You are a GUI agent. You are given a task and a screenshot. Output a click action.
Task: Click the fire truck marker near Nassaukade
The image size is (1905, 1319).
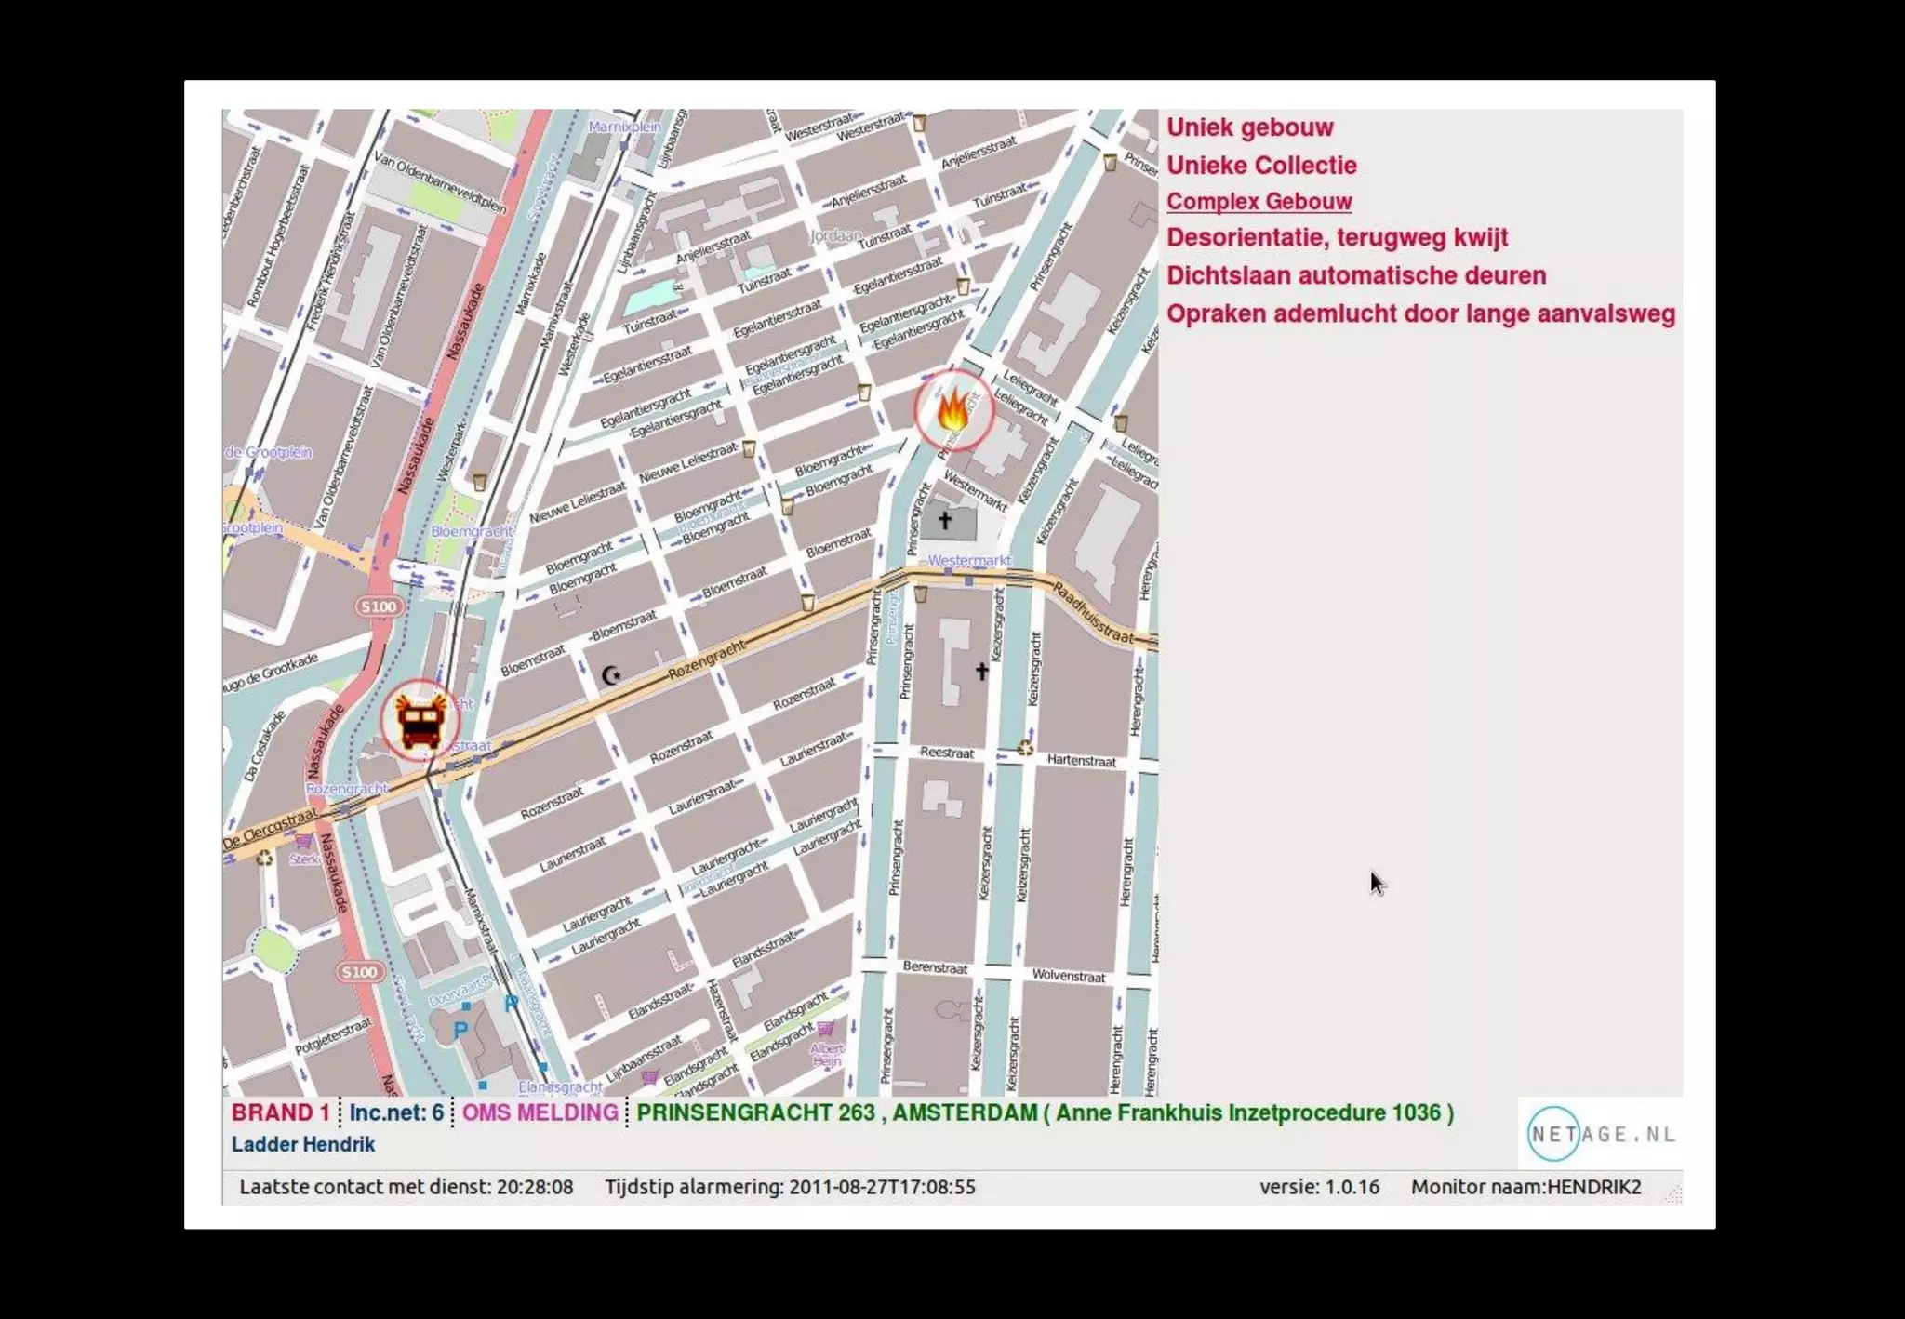[x=420, y=721]
